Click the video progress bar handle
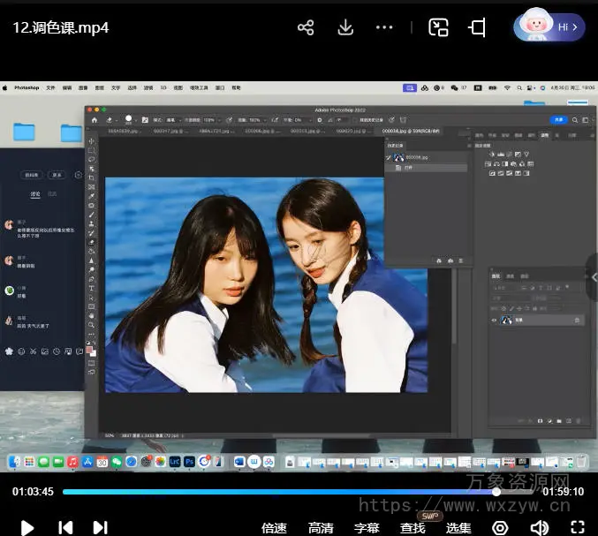 (496, 492)
